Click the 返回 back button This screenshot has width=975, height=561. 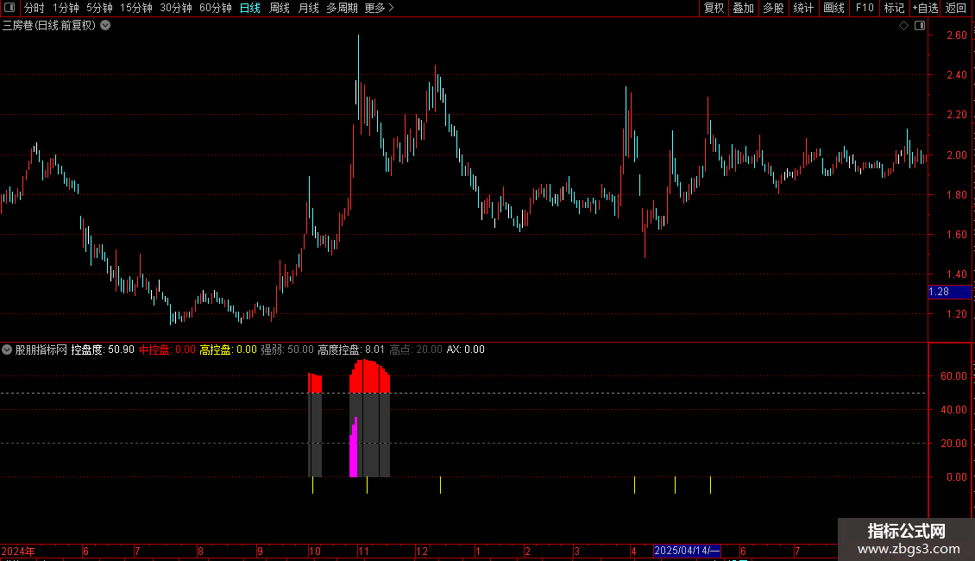[956, 8]
